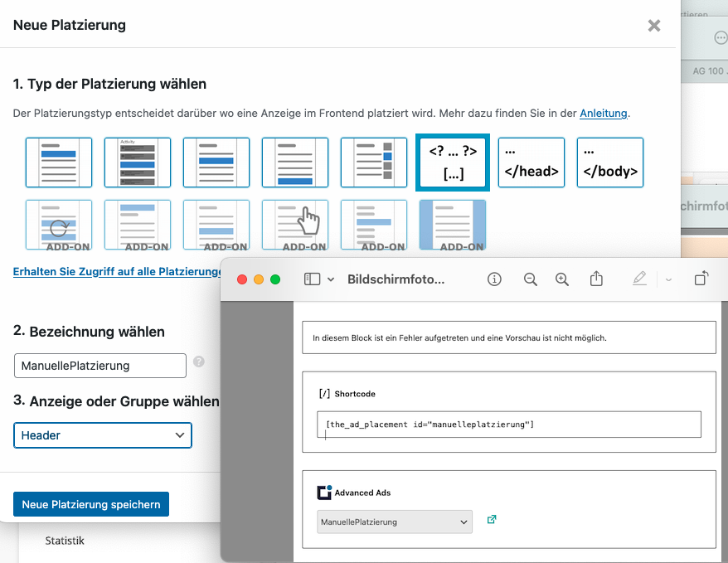
Task: Choose the </body> footer code placement
Action: click(x=609, y=163)
